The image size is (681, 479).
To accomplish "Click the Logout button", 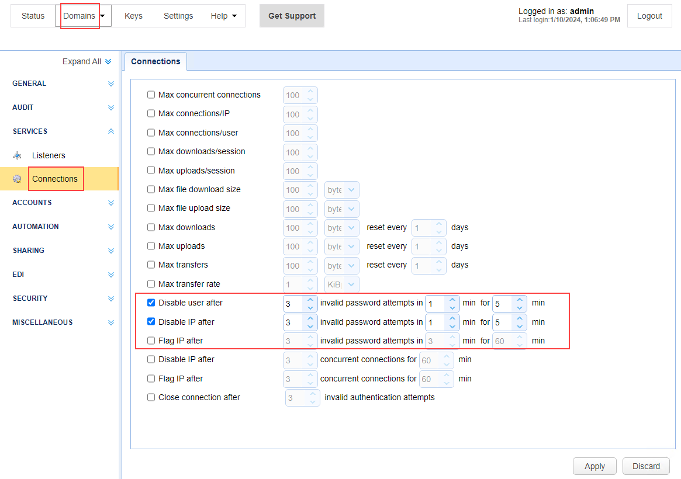I will point(649,16).
